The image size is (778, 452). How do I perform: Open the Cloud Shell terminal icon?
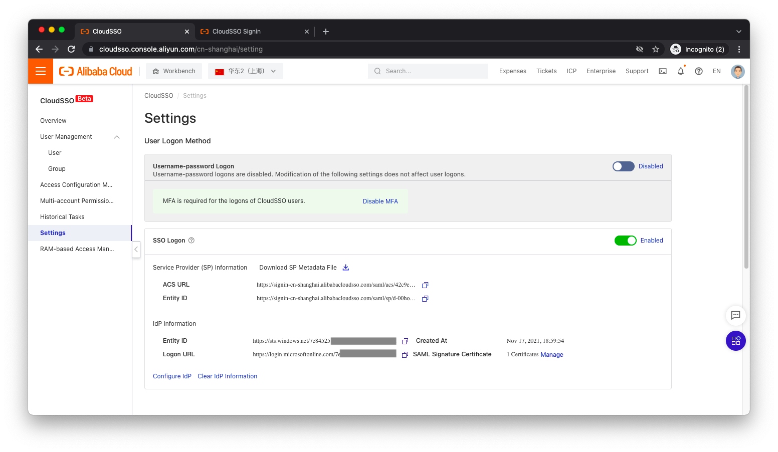tap(663, 71)
